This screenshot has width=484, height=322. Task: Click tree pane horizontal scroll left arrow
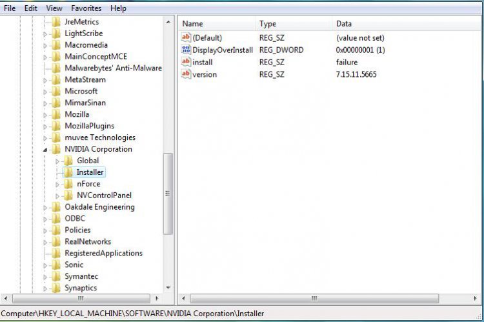[x=6, y=299]
